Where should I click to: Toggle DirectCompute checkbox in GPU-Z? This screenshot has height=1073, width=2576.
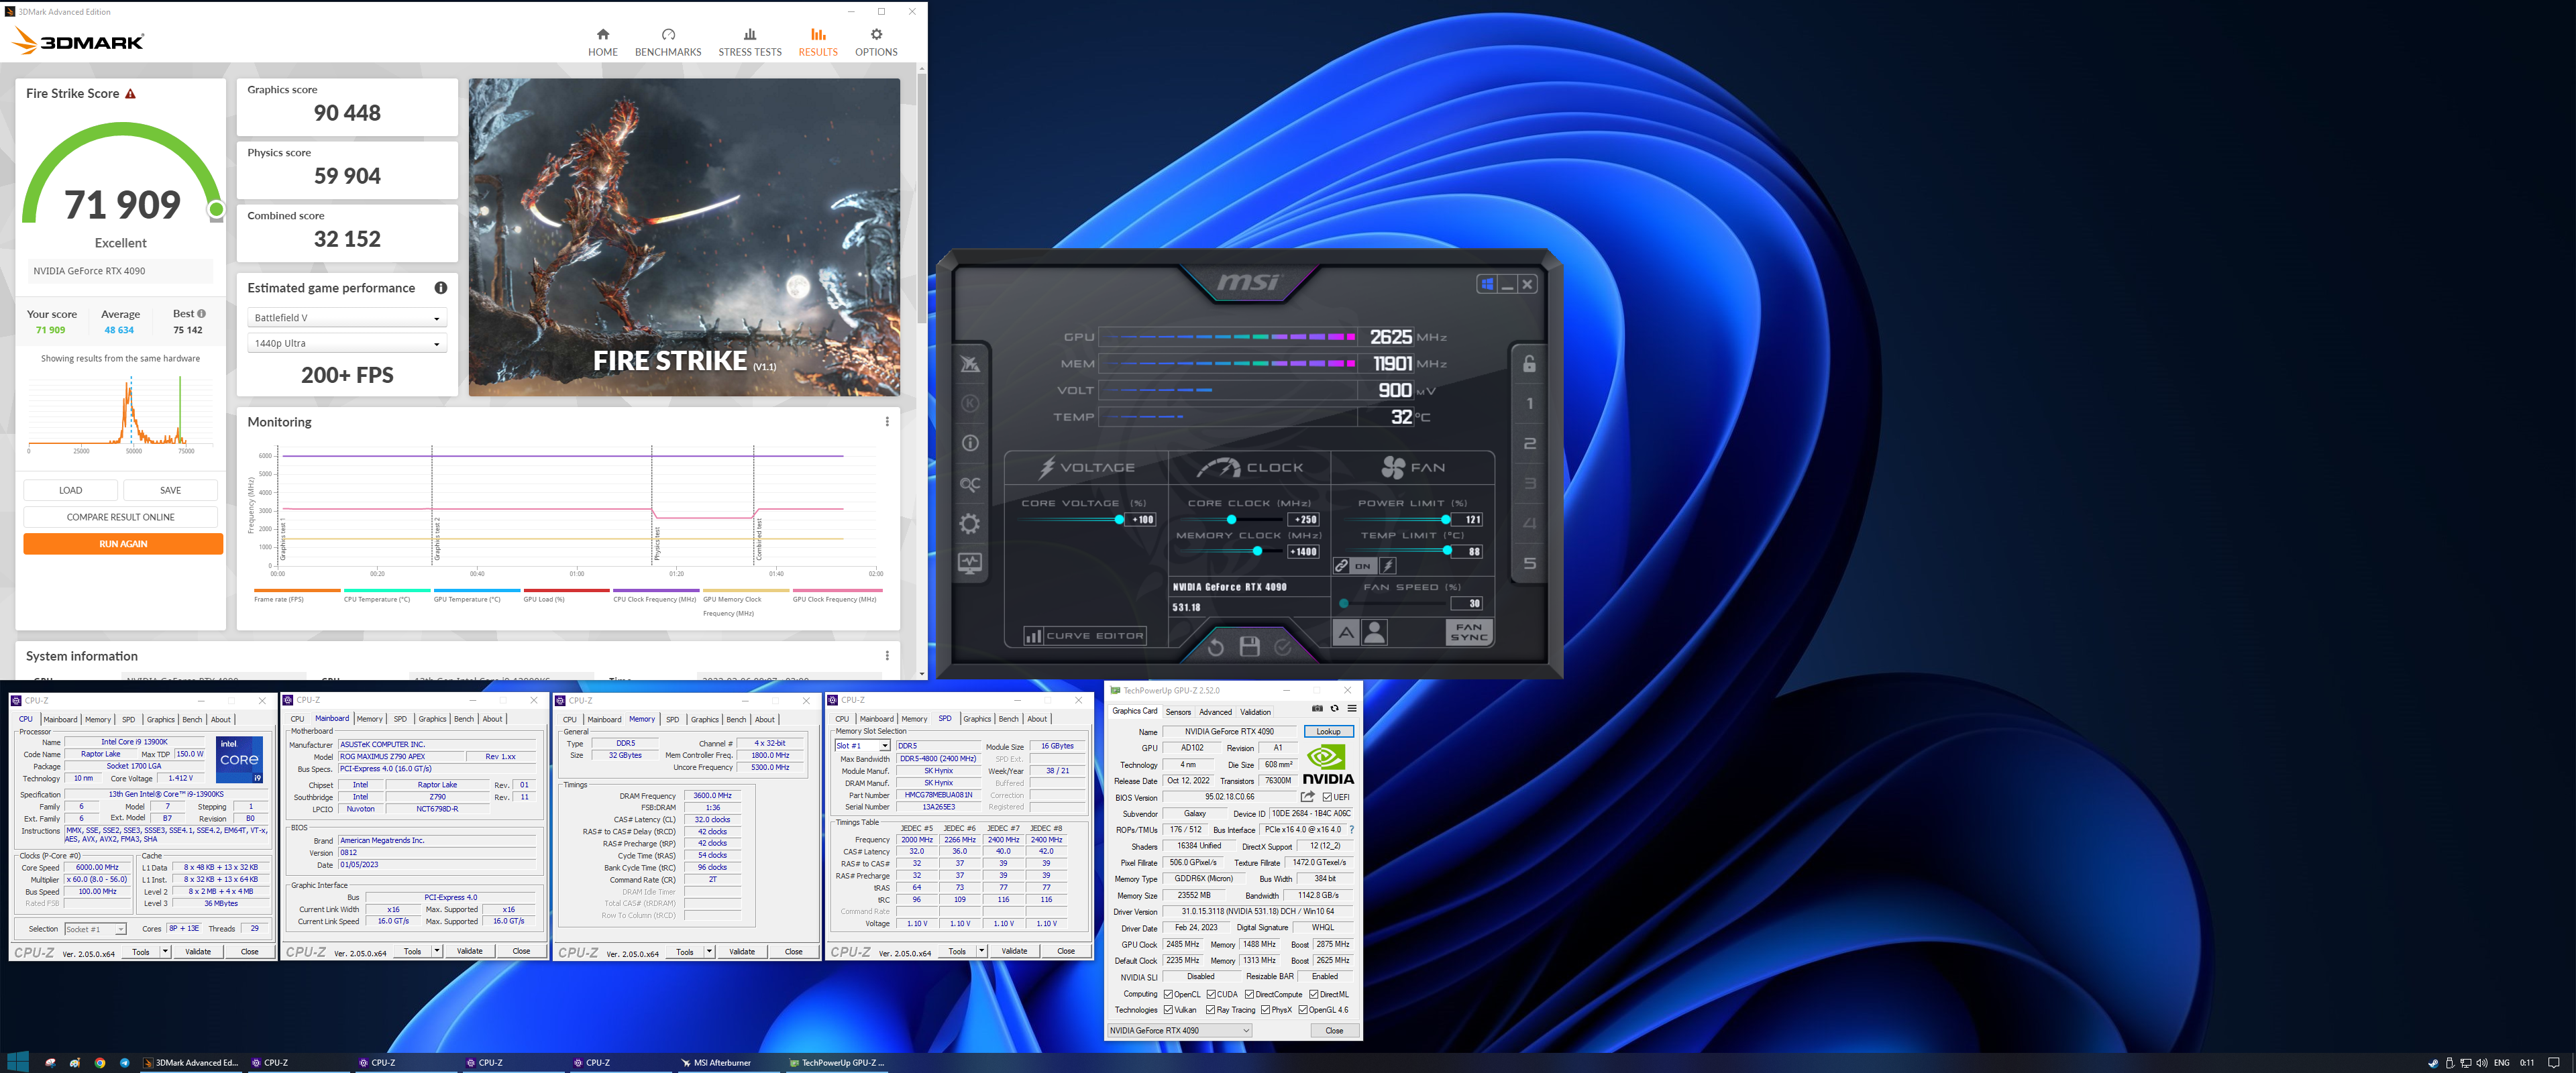(x=1249, y=995)
